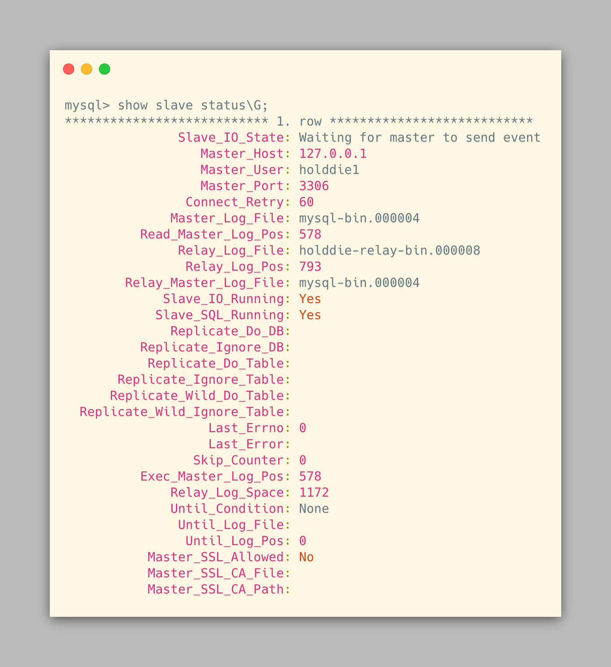Select the 'Replicate_Do_Table' label
This screenshot has height=667, width=611.
216,364
